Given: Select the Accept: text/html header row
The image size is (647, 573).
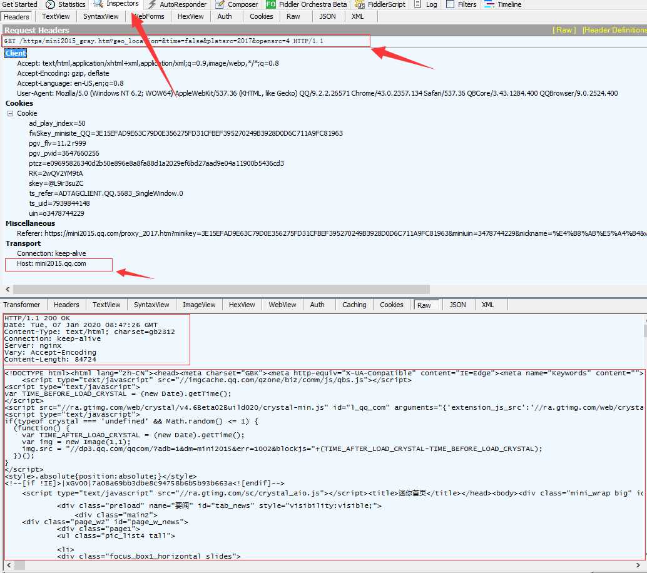Looking at the screenshot, I should click(x=148, y=64).
